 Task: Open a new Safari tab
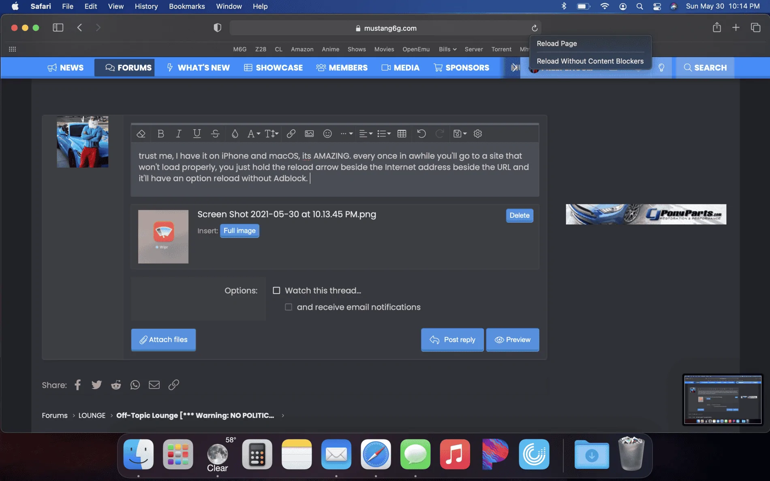[x=736, y=28]
